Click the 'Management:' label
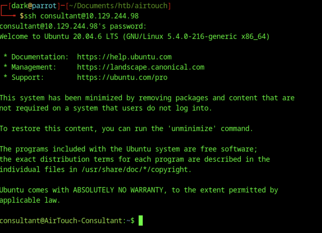The image size is (322, 233). pos(34,67)
